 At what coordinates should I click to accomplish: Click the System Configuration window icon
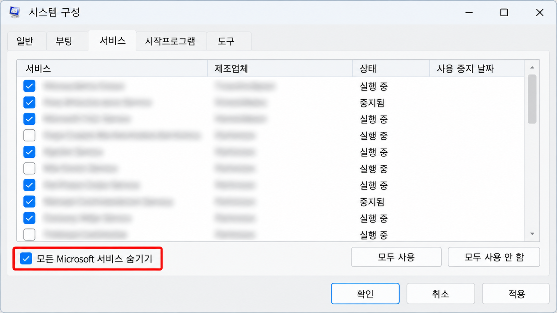(x=14, y=12)
